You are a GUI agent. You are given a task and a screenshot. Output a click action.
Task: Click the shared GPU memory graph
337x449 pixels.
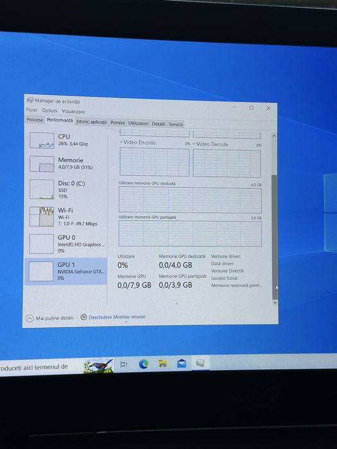190,233
